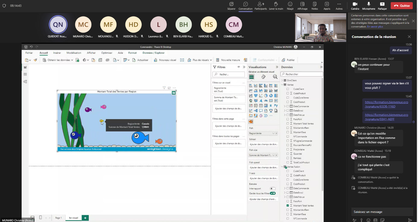Image resolution: width=418 pixels, height=222 pixels.
Task: Click the Lever la main icon
Action: 276,4
